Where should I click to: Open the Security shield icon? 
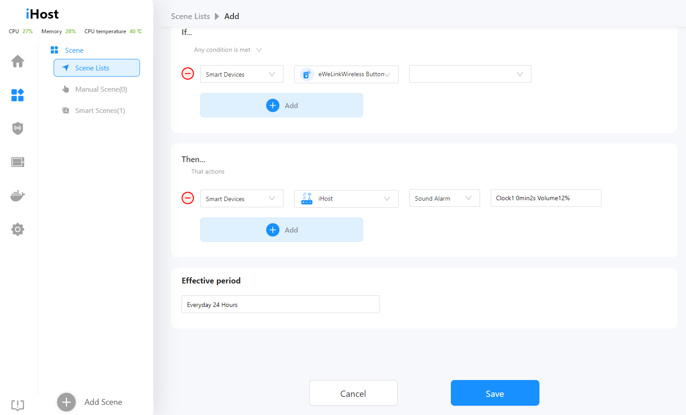click(18, 128)
